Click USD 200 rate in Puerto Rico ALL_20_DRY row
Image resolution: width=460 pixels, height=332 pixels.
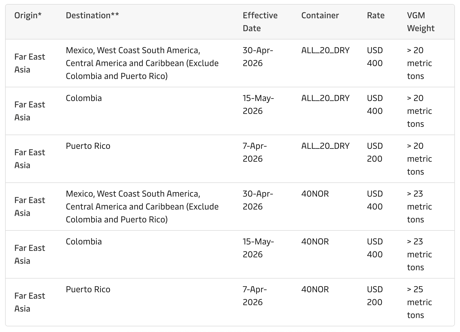click(374, 152)
